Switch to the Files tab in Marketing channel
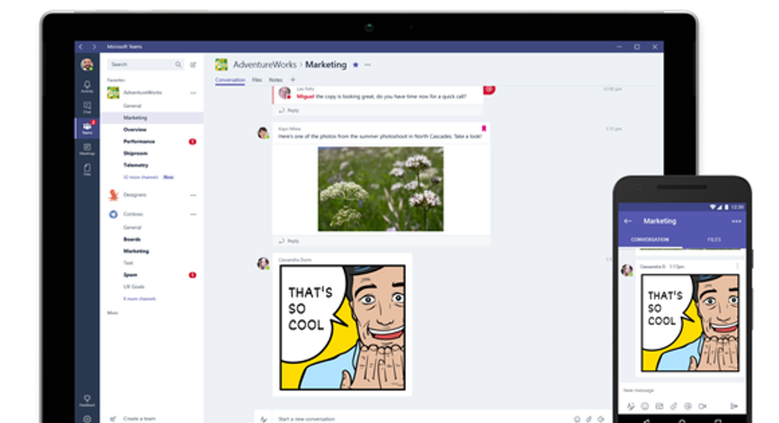 point(257,80)
